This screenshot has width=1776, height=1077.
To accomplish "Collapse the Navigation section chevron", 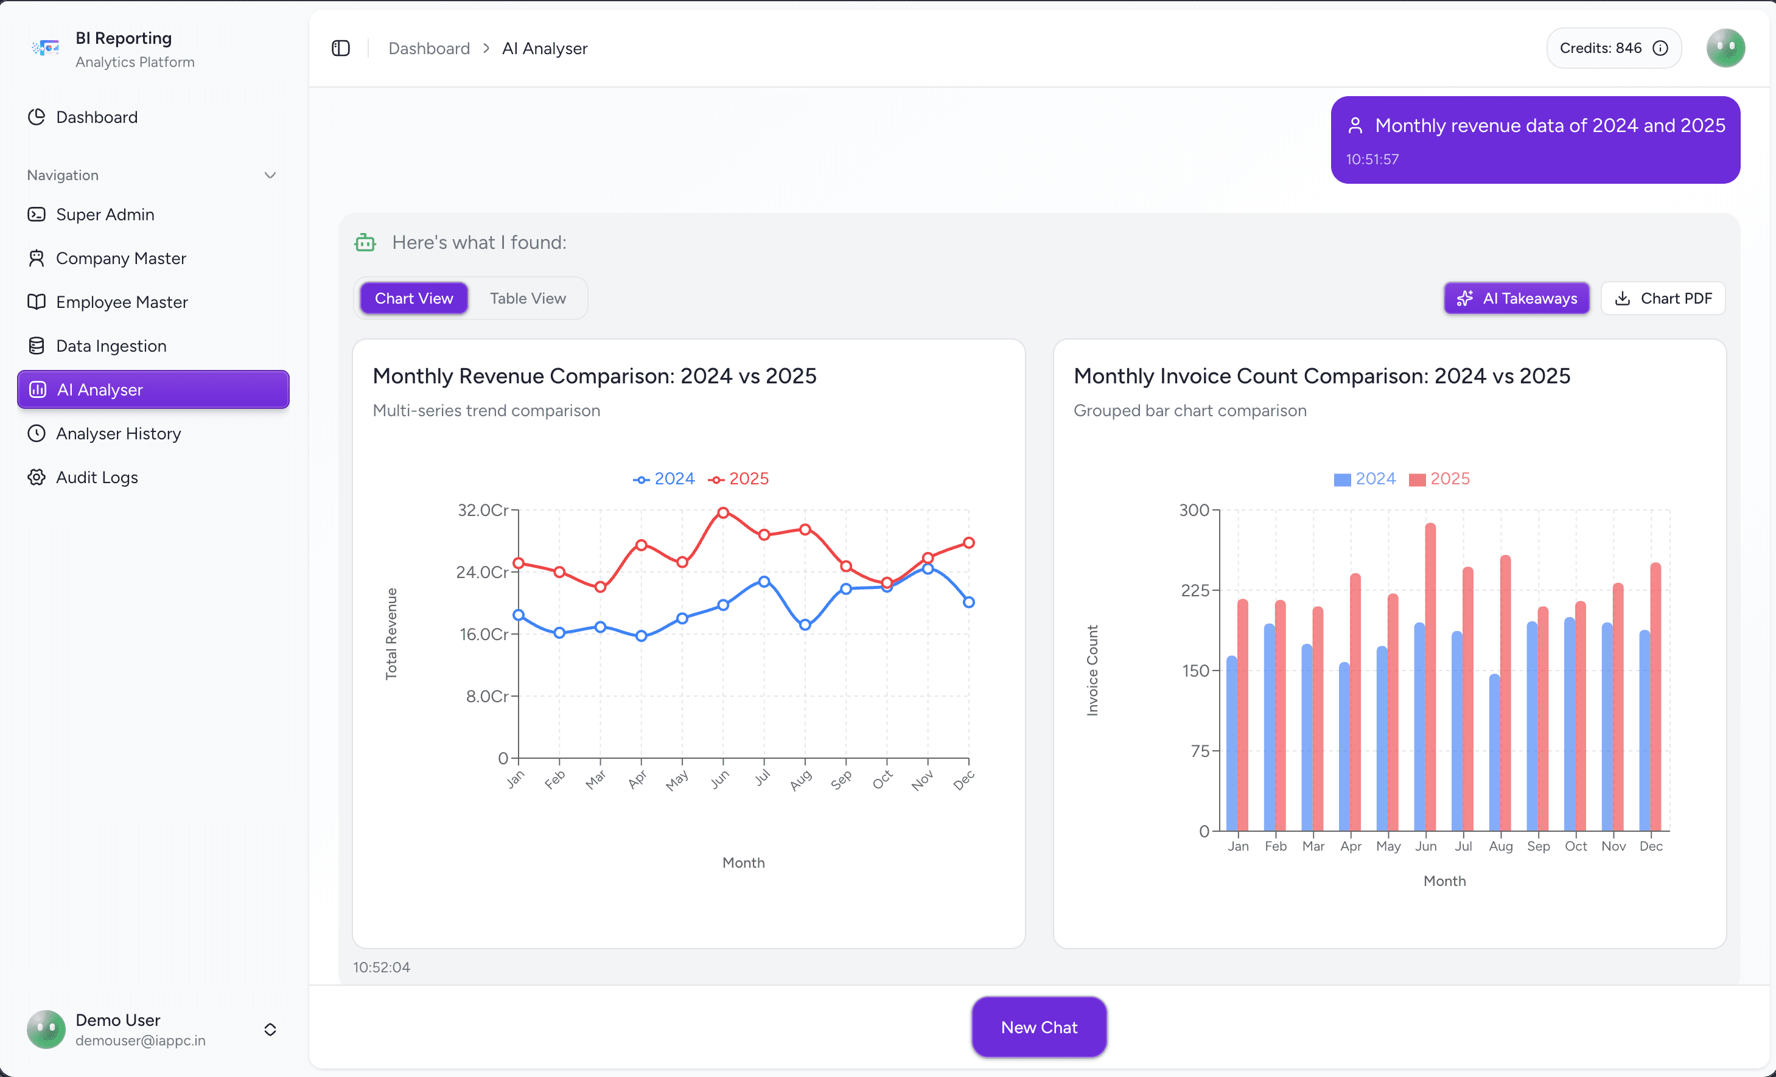I will click(270, 175).
